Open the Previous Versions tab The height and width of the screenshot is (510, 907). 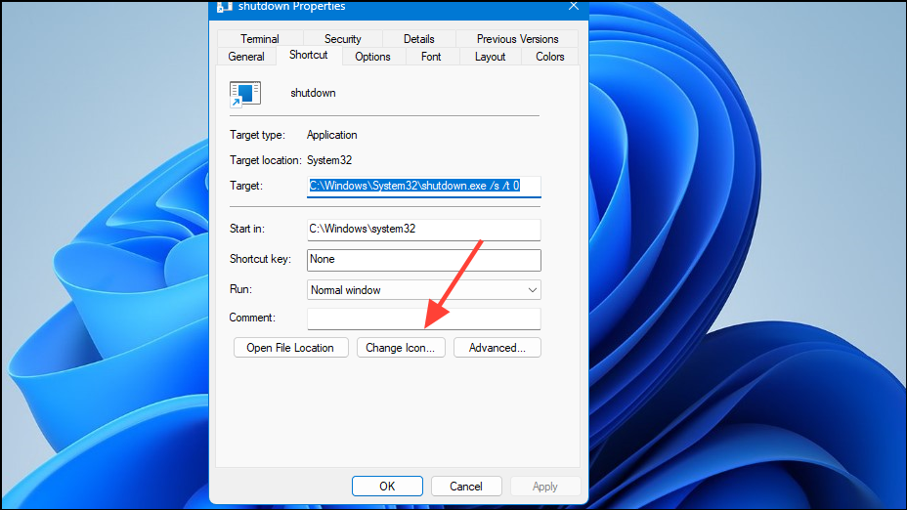pos(517,39)
